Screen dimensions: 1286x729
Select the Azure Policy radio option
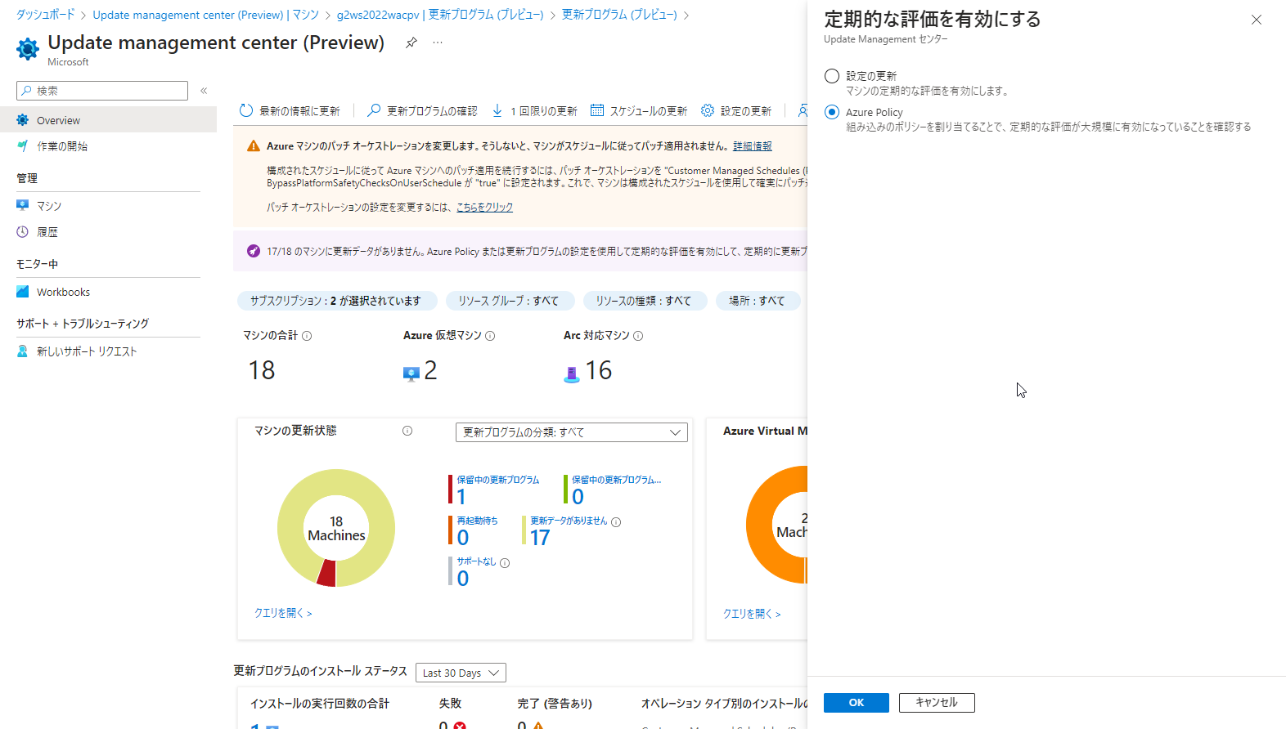[832, 112]
